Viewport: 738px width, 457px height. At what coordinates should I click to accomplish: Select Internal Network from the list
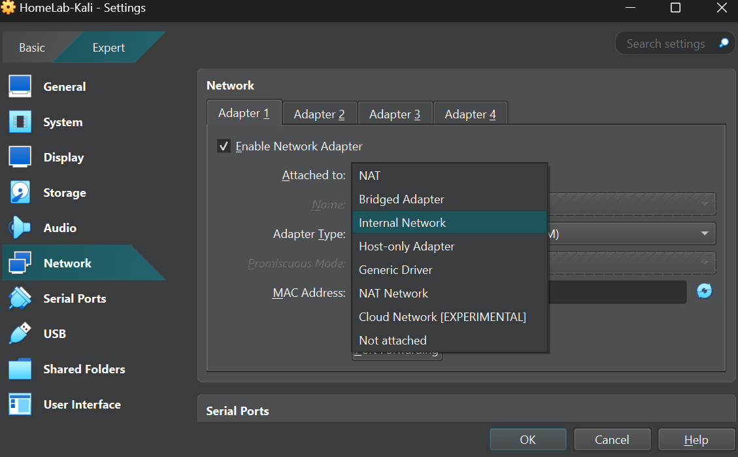402,222
